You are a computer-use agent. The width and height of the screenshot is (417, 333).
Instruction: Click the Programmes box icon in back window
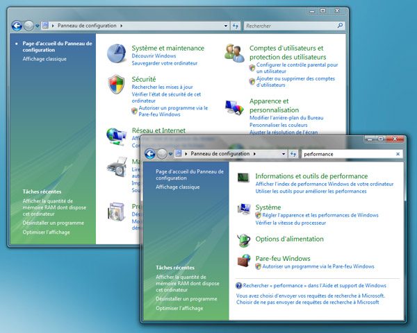click(116, 212)
